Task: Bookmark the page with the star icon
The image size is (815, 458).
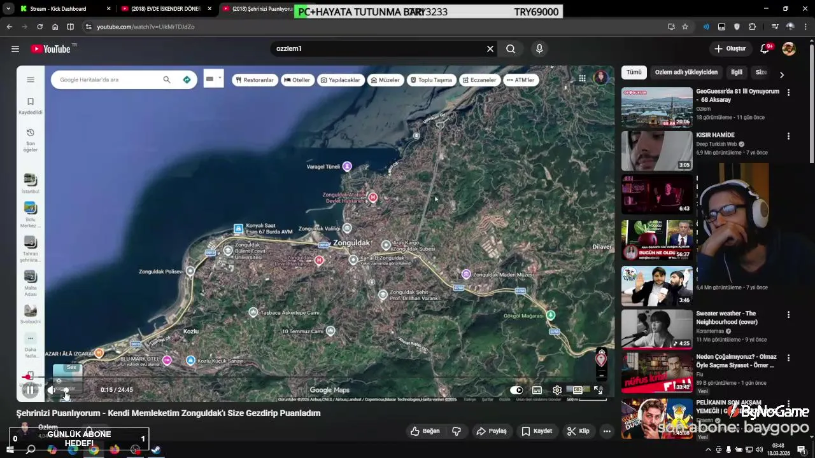Action: [685, 27]
